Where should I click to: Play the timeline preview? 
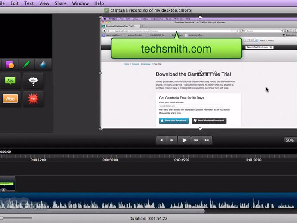[184, 140]
